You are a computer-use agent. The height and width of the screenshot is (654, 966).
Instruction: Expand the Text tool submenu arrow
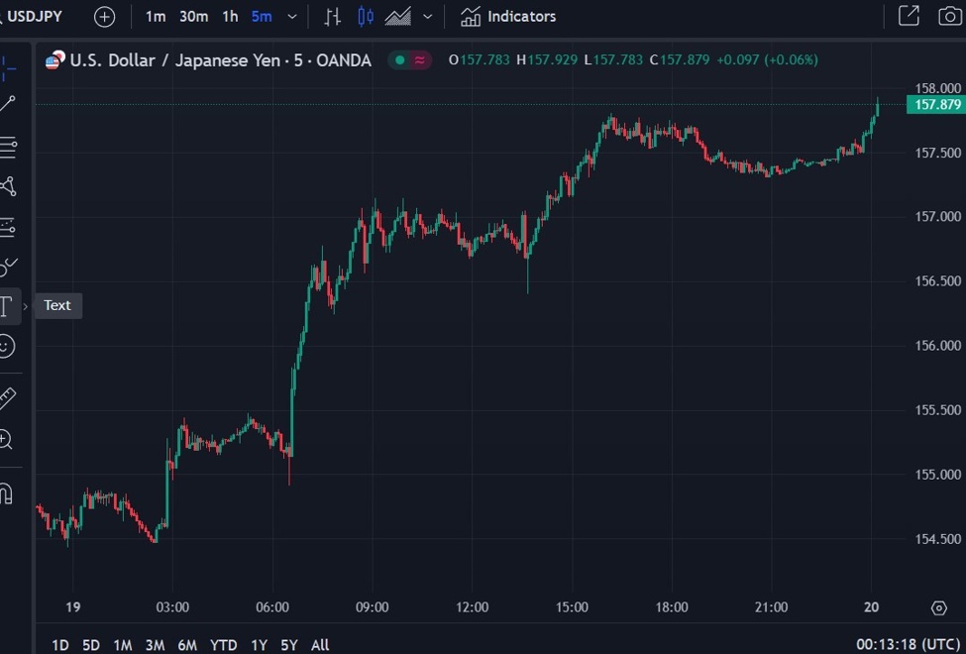26,306
